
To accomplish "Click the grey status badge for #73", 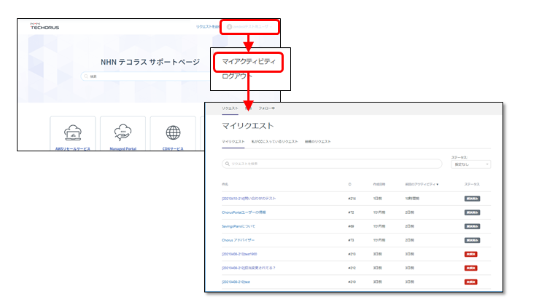I will 472,240.
